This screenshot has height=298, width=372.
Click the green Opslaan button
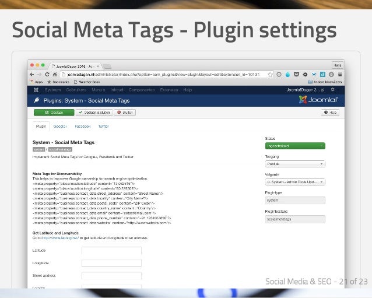[54, 113]
